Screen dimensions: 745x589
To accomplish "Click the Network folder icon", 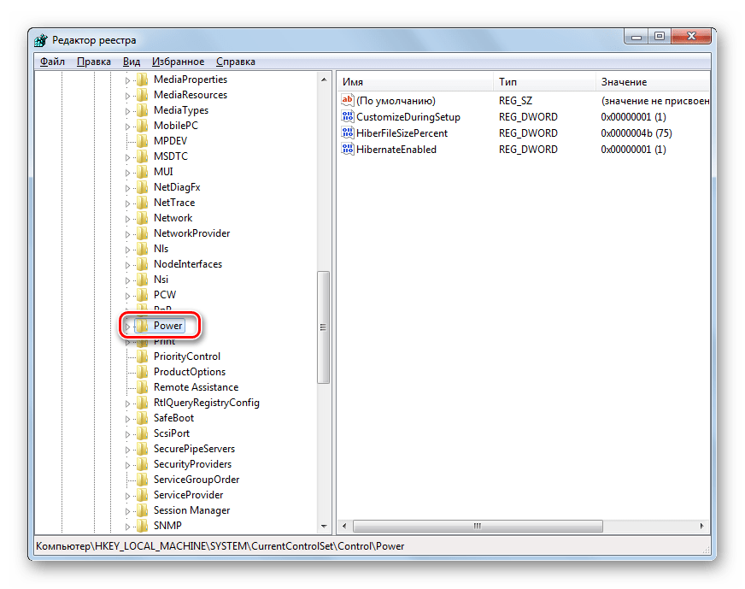I will click(x=142, y=218).
